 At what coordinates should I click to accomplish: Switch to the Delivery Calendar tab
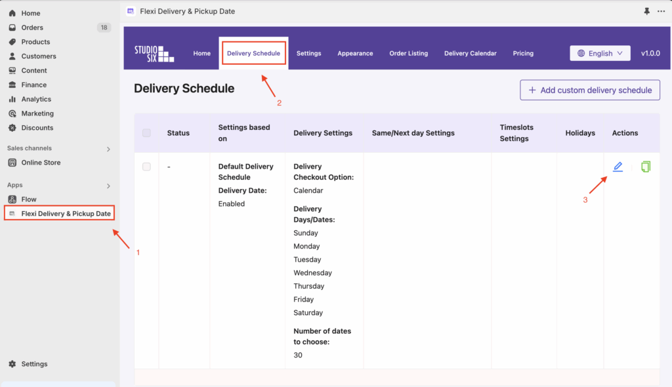470,53
